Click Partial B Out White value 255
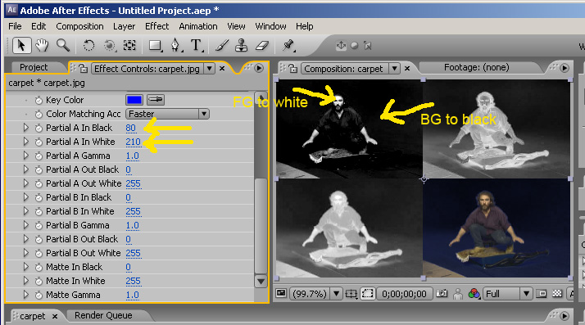The height and width of the screenshot is (325, 585). pos(134,253)
